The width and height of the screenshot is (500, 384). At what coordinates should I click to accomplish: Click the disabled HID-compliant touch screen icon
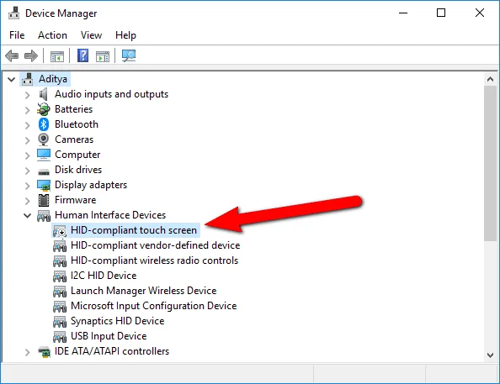59,231
